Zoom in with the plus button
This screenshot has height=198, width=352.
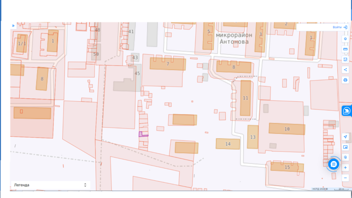coord(345,168)
